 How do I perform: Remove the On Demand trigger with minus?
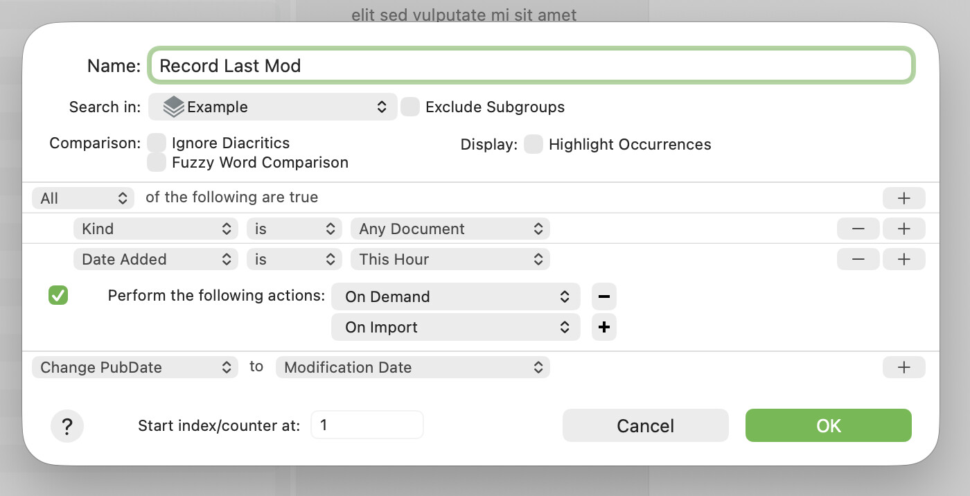coord(603,296)
